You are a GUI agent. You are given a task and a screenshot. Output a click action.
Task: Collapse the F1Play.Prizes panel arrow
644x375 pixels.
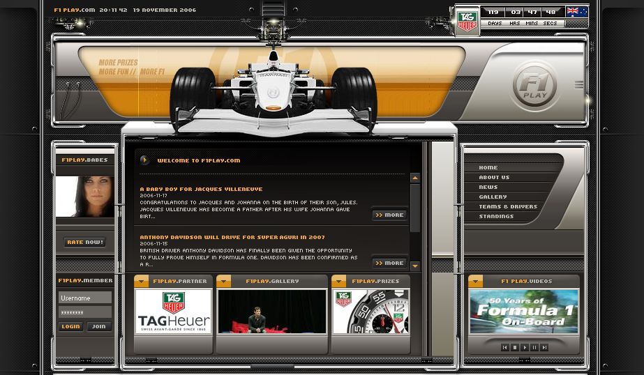[338, 281]
